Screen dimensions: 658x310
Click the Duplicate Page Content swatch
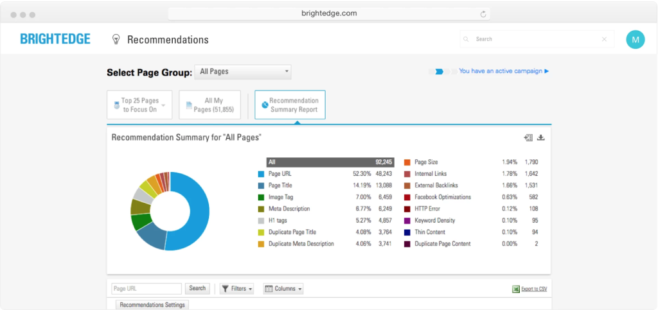[407, 244]
